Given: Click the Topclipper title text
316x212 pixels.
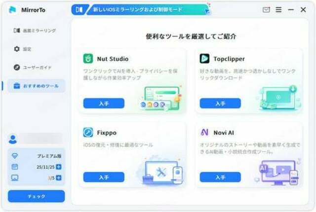Looking at the screenshot, I should 229,59.
